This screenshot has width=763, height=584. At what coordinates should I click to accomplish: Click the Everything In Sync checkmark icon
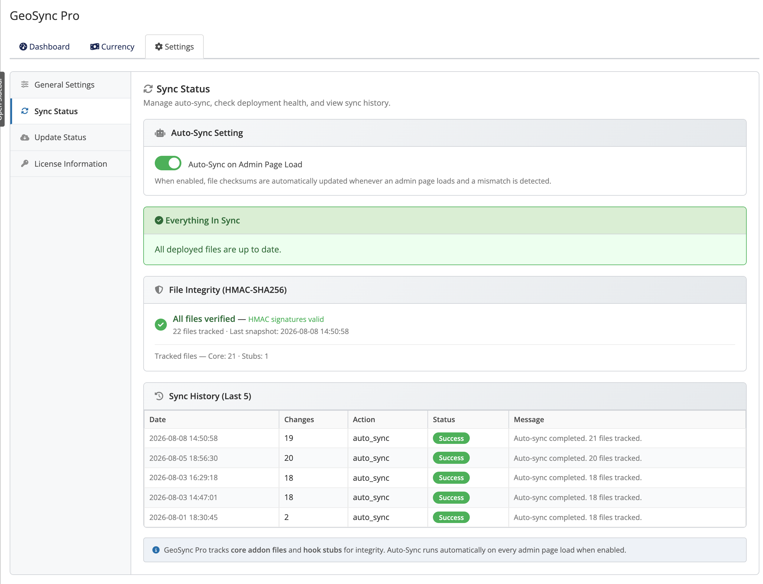click(159, 220)
